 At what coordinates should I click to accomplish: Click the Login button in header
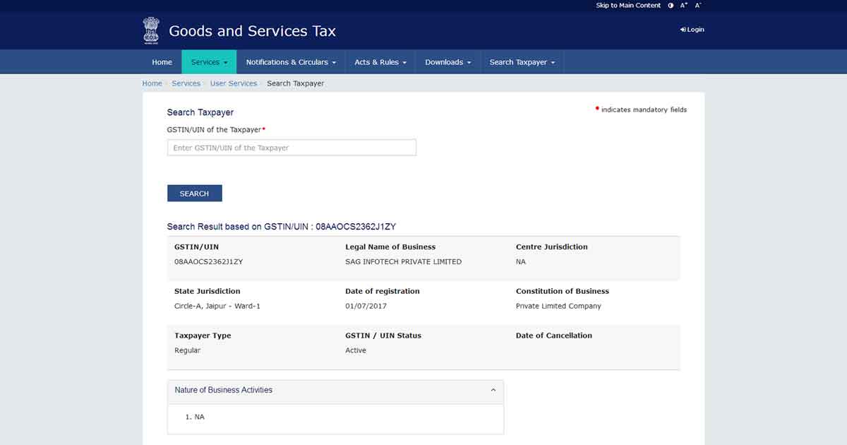click(692, 30)
